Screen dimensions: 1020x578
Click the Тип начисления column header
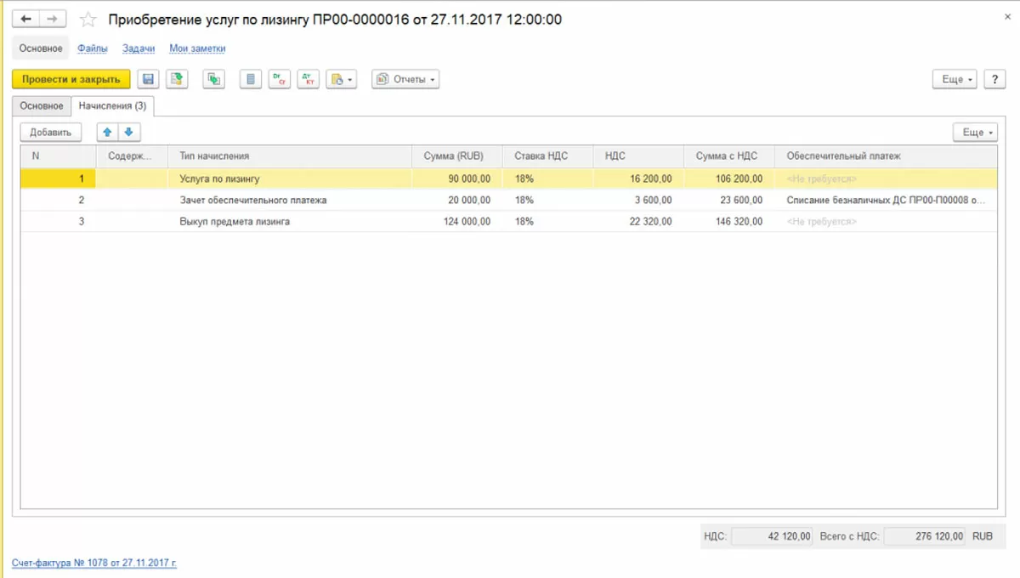[x=290, y=156]
